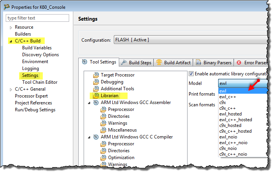Viewport: 275px width, 174px height.
Task: Click the Additional Tools folder icon
Action: [x=96, y=89]
